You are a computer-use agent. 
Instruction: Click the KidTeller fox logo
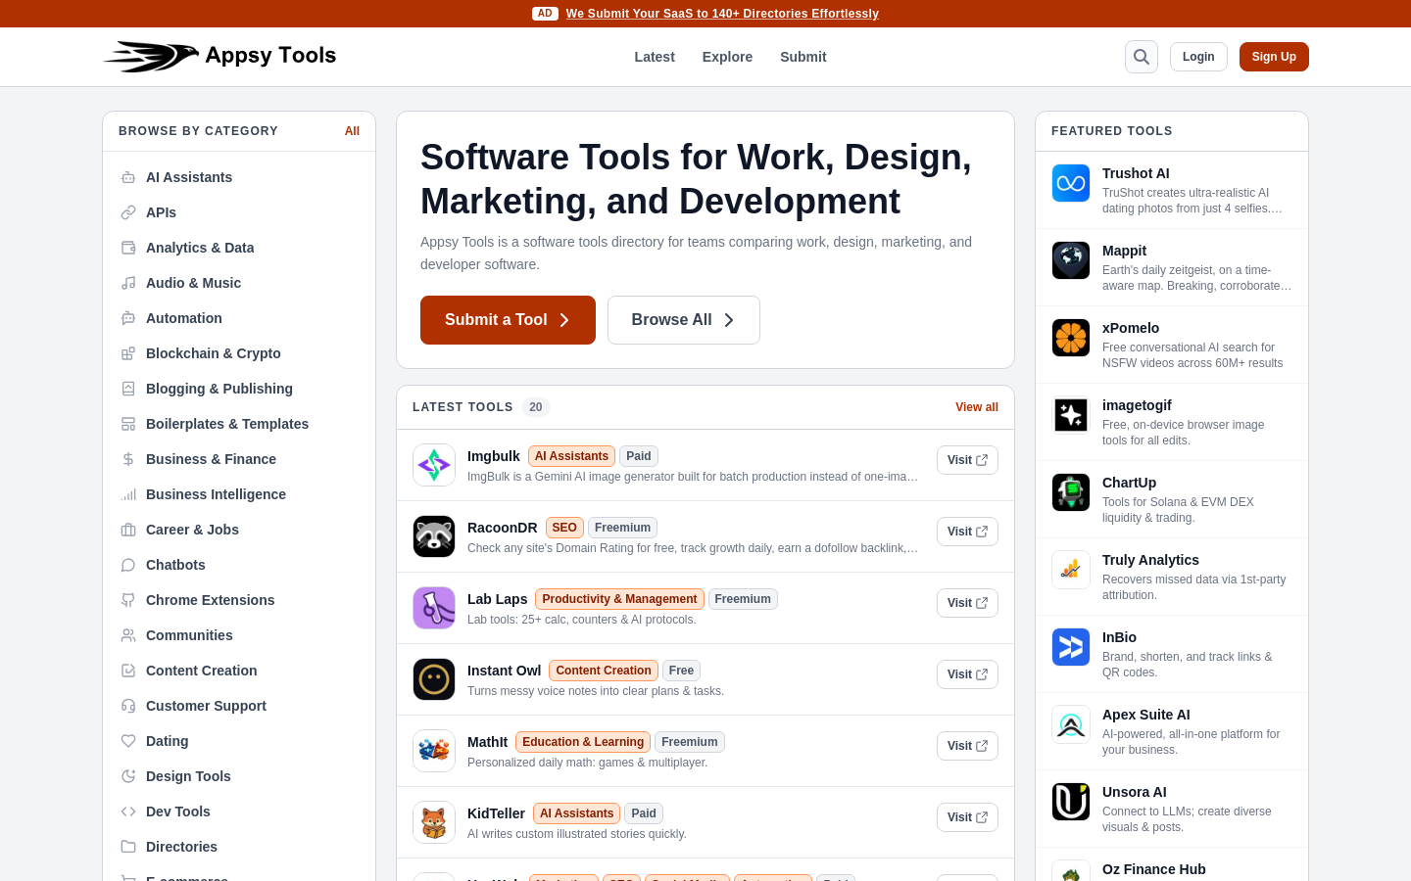[434, 822]
